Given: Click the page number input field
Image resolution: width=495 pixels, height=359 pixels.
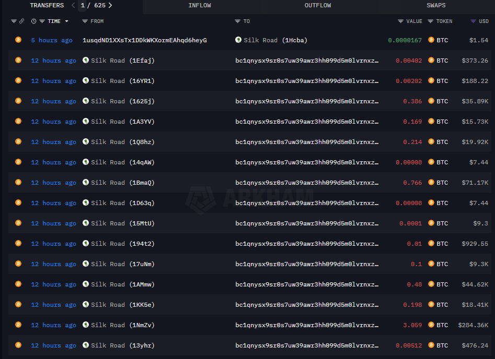Looking at the screenshot, I should click(83, 5).
